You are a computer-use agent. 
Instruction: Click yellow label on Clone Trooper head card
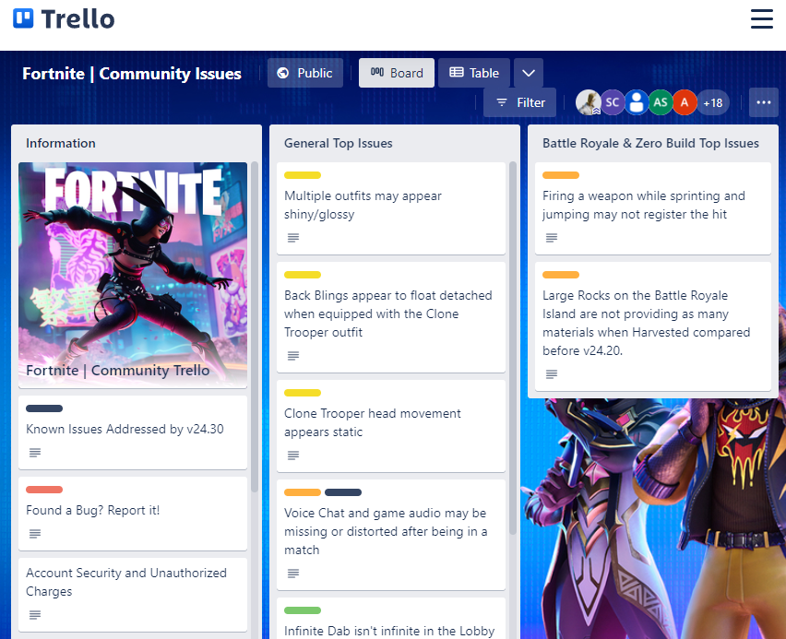(x=303, y=393)
